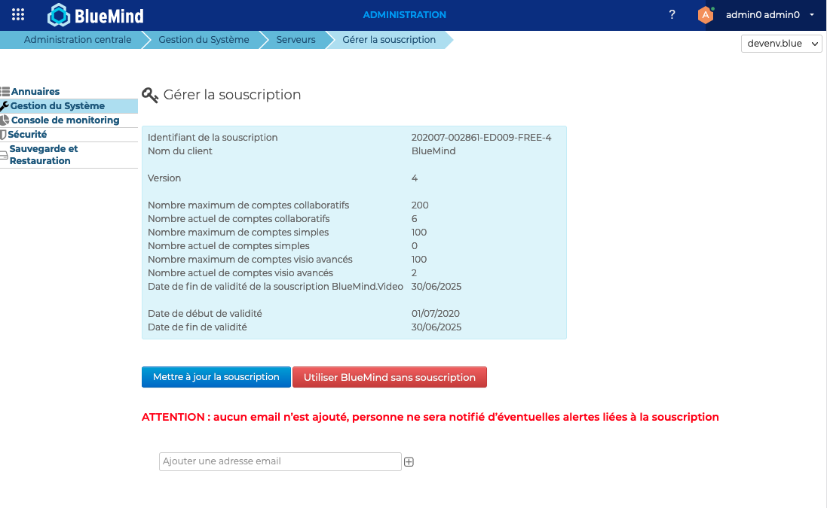Click Mettre à jour la souscription button

point(216,377)
